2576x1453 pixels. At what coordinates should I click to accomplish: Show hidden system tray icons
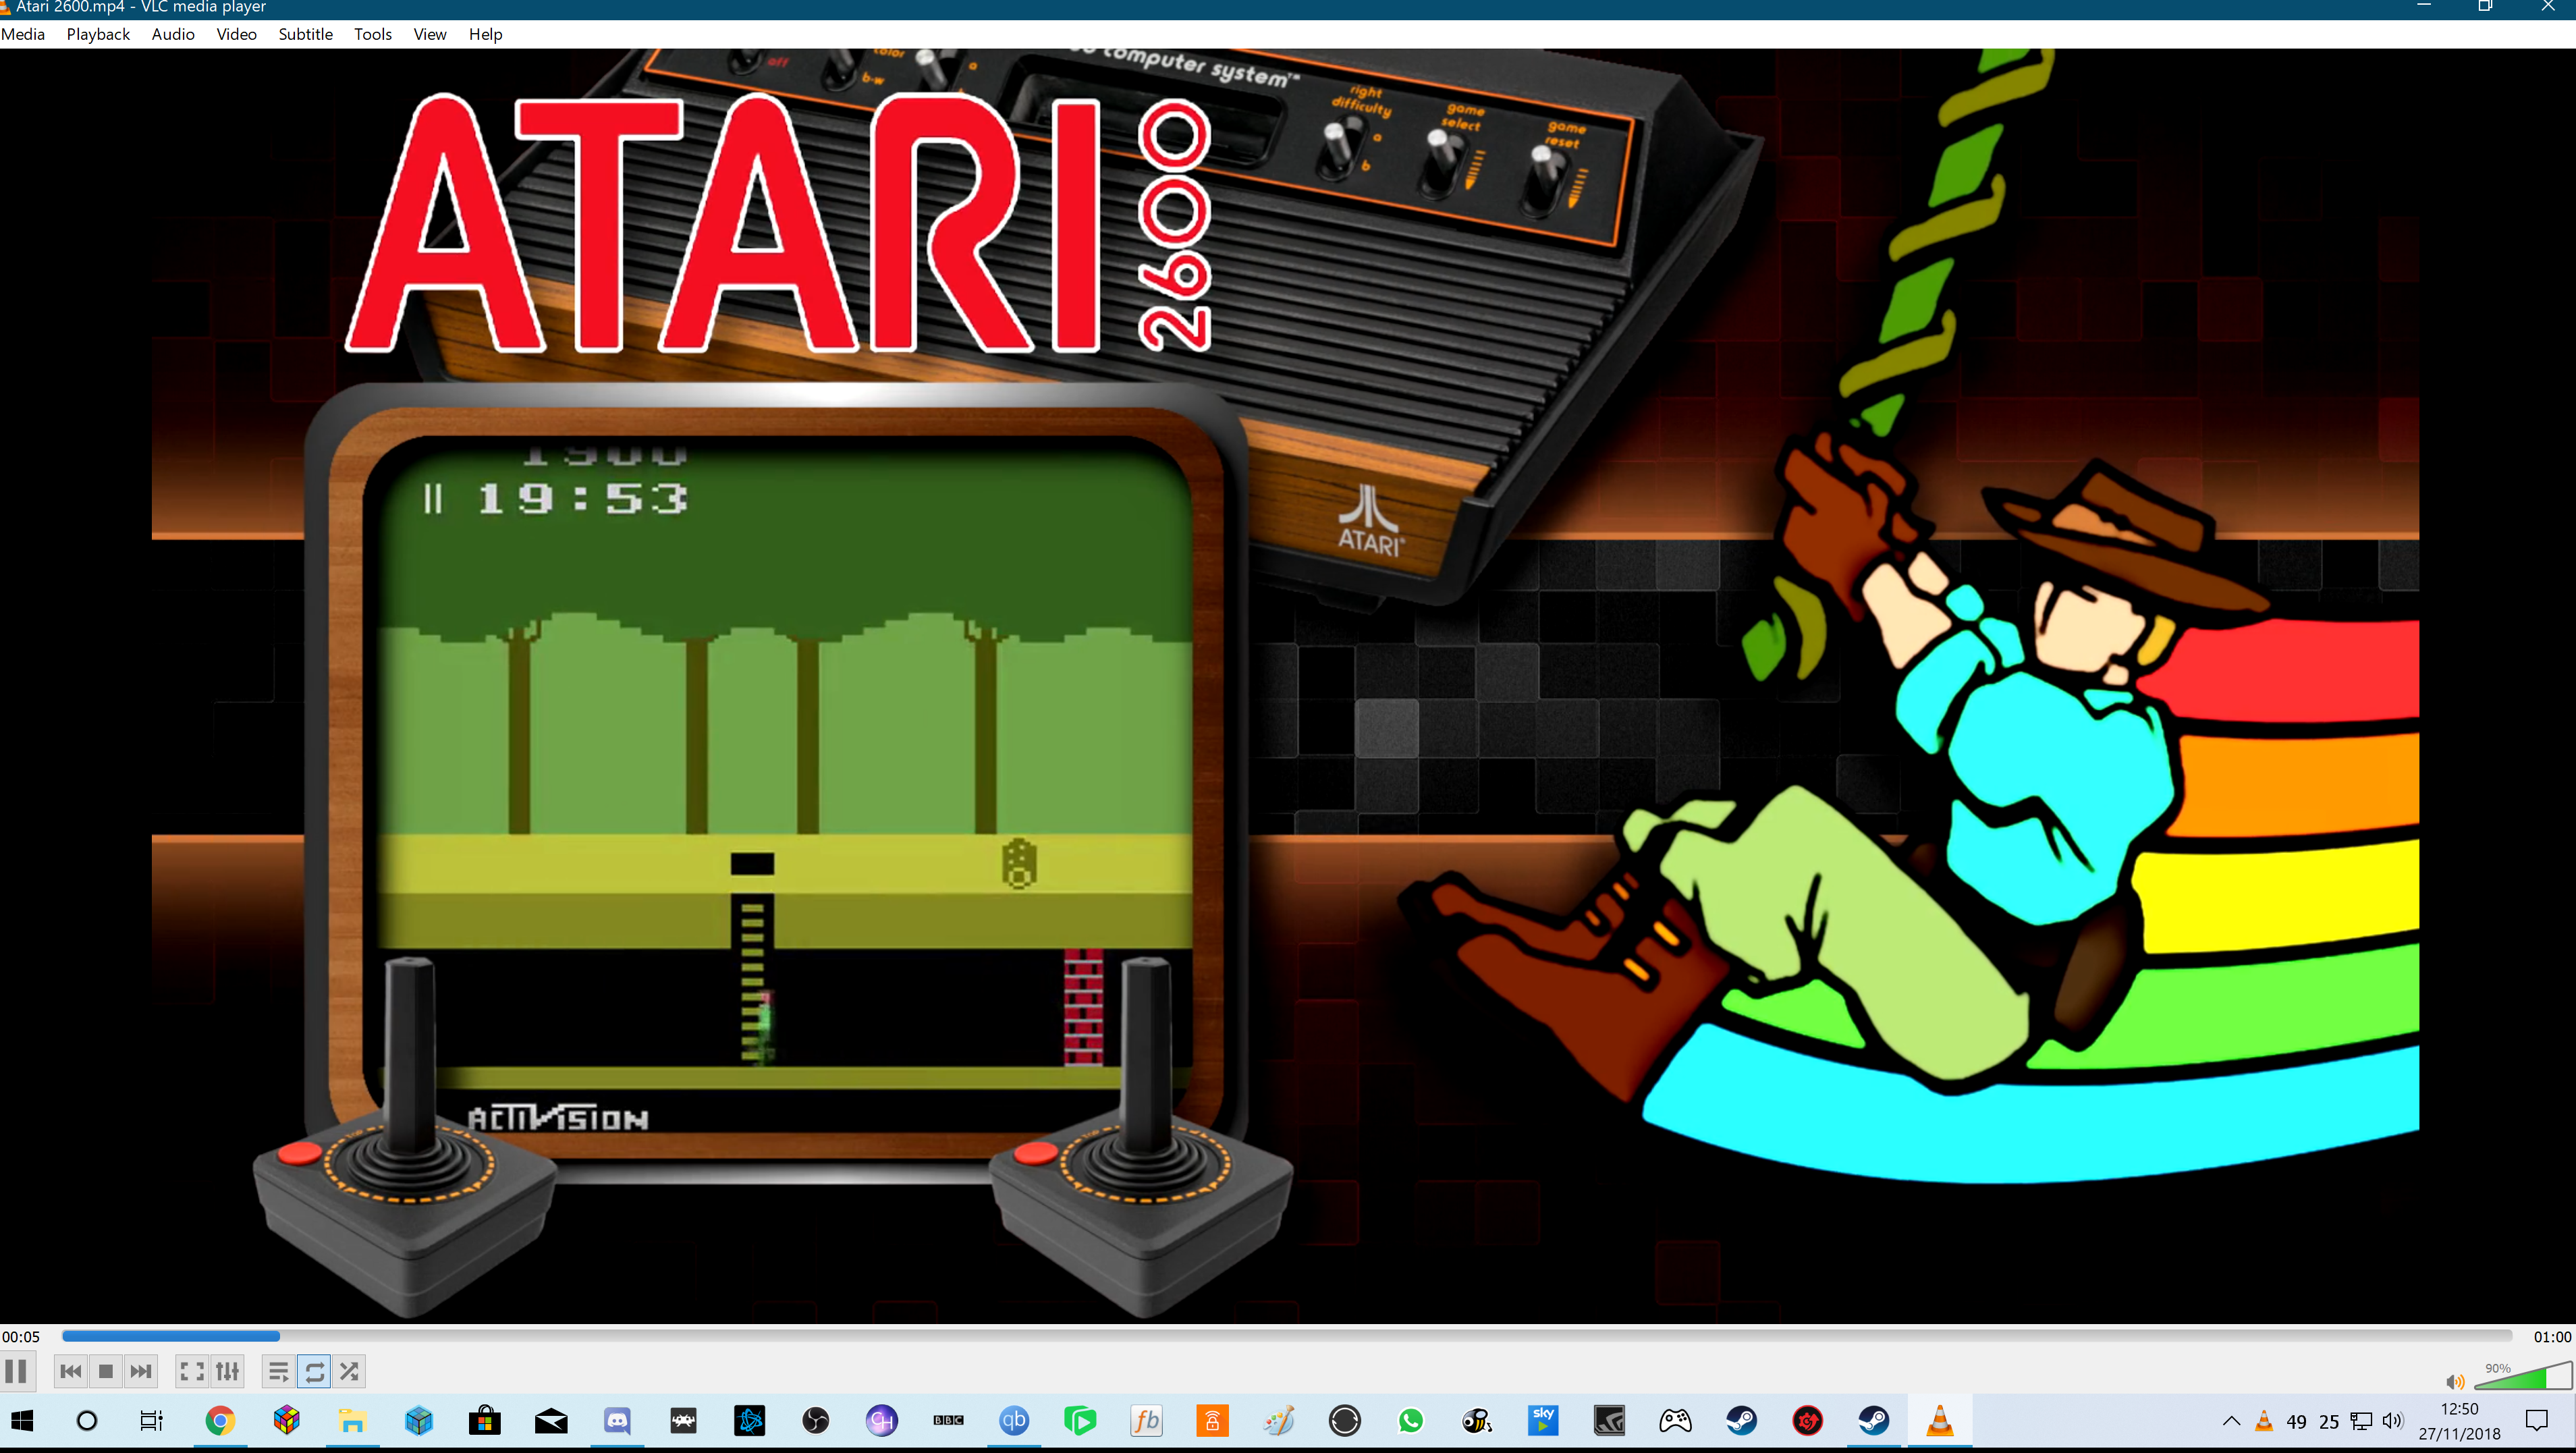[2231, 1421]
